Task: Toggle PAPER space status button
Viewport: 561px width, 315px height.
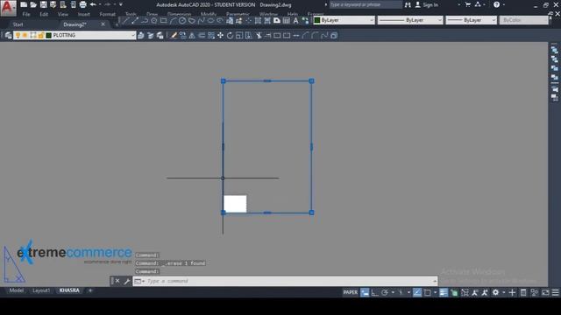Action: (x=351, y=292)
